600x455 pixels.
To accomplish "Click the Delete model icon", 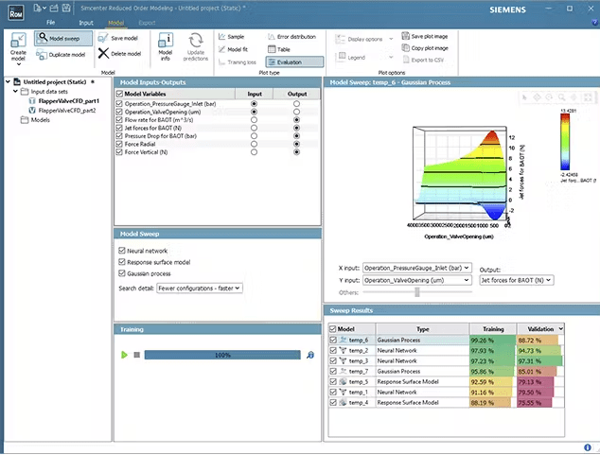I will [x=103, y=55].
